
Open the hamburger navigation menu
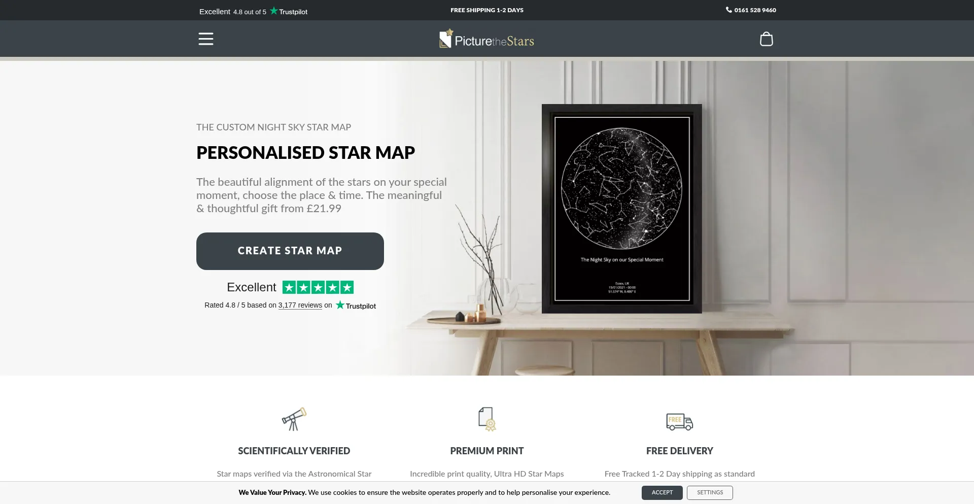(205, 39)
